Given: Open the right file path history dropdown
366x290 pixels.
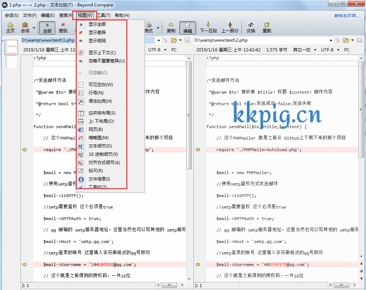Looking at the screenshot, I should pos(331,41).
